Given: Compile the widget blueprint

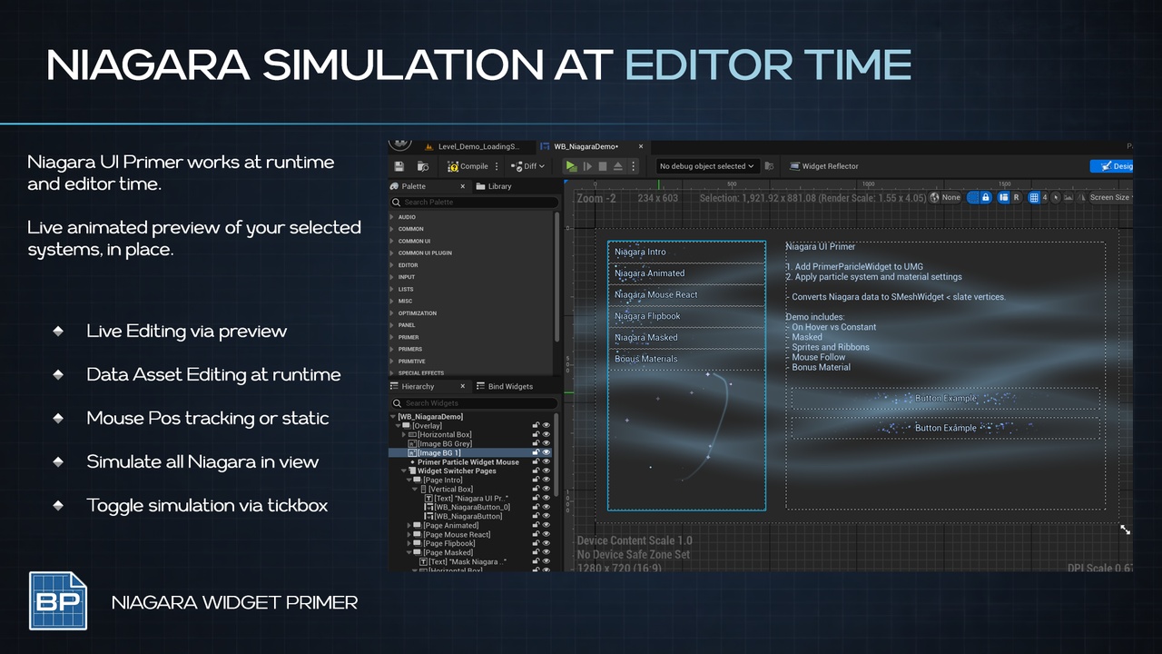Looking at the screenshot, I should coord(468,166).
